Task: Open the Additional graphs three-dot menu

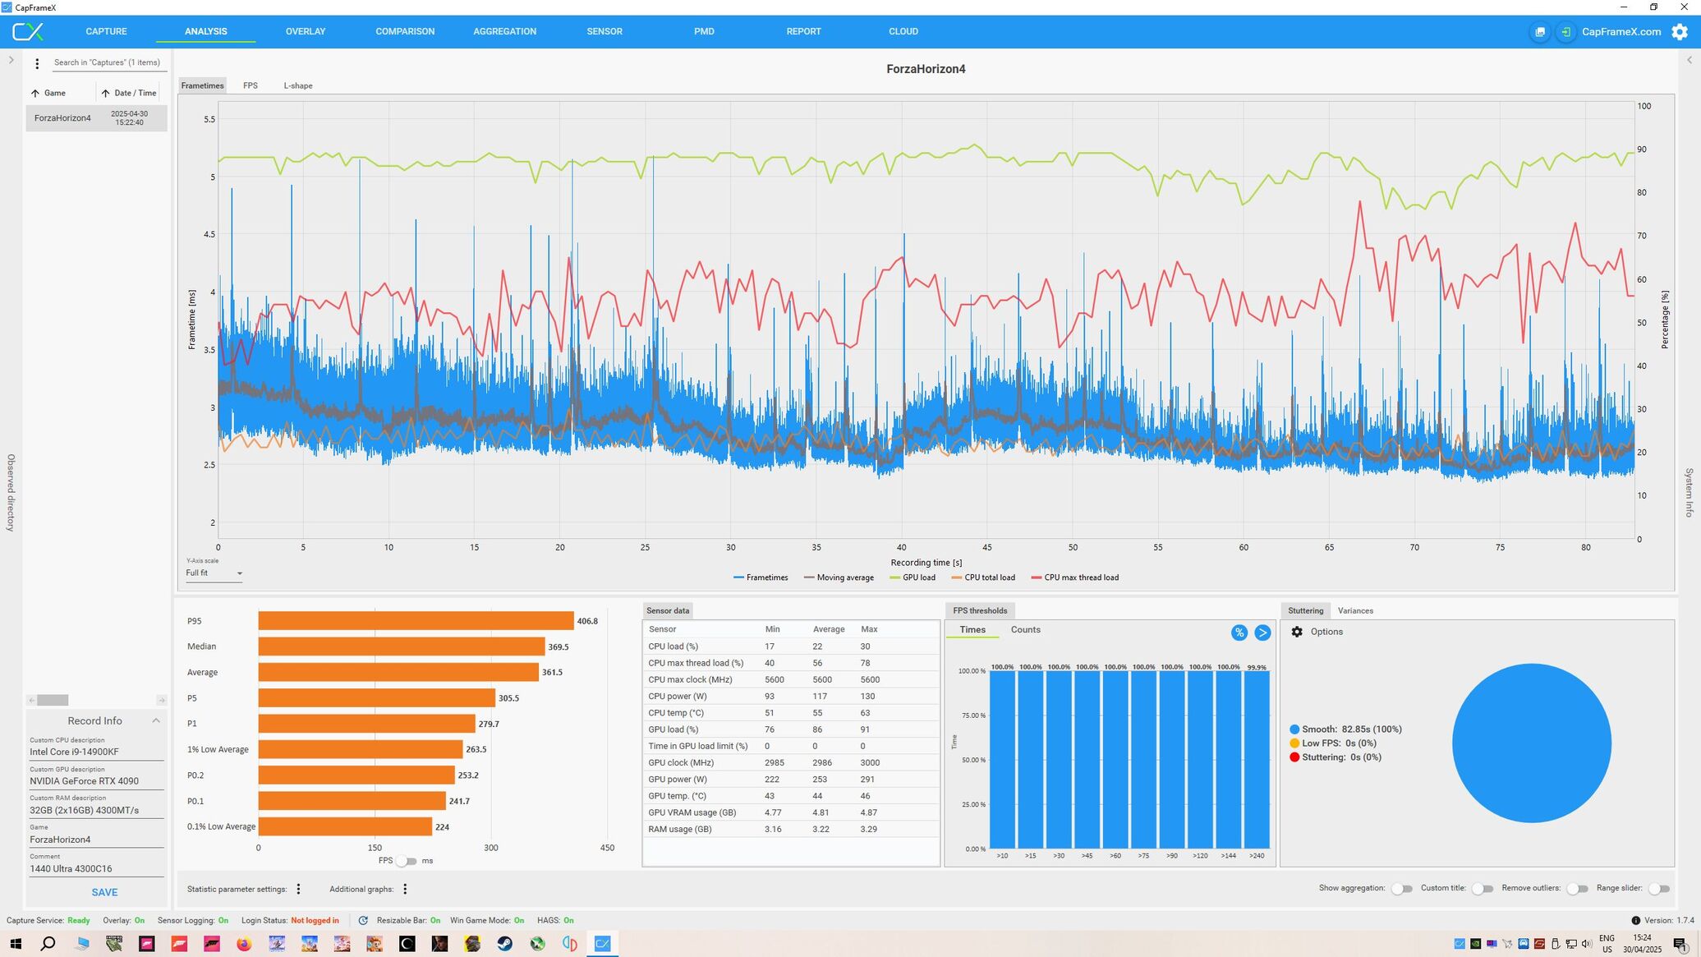Action: point(405,889)
